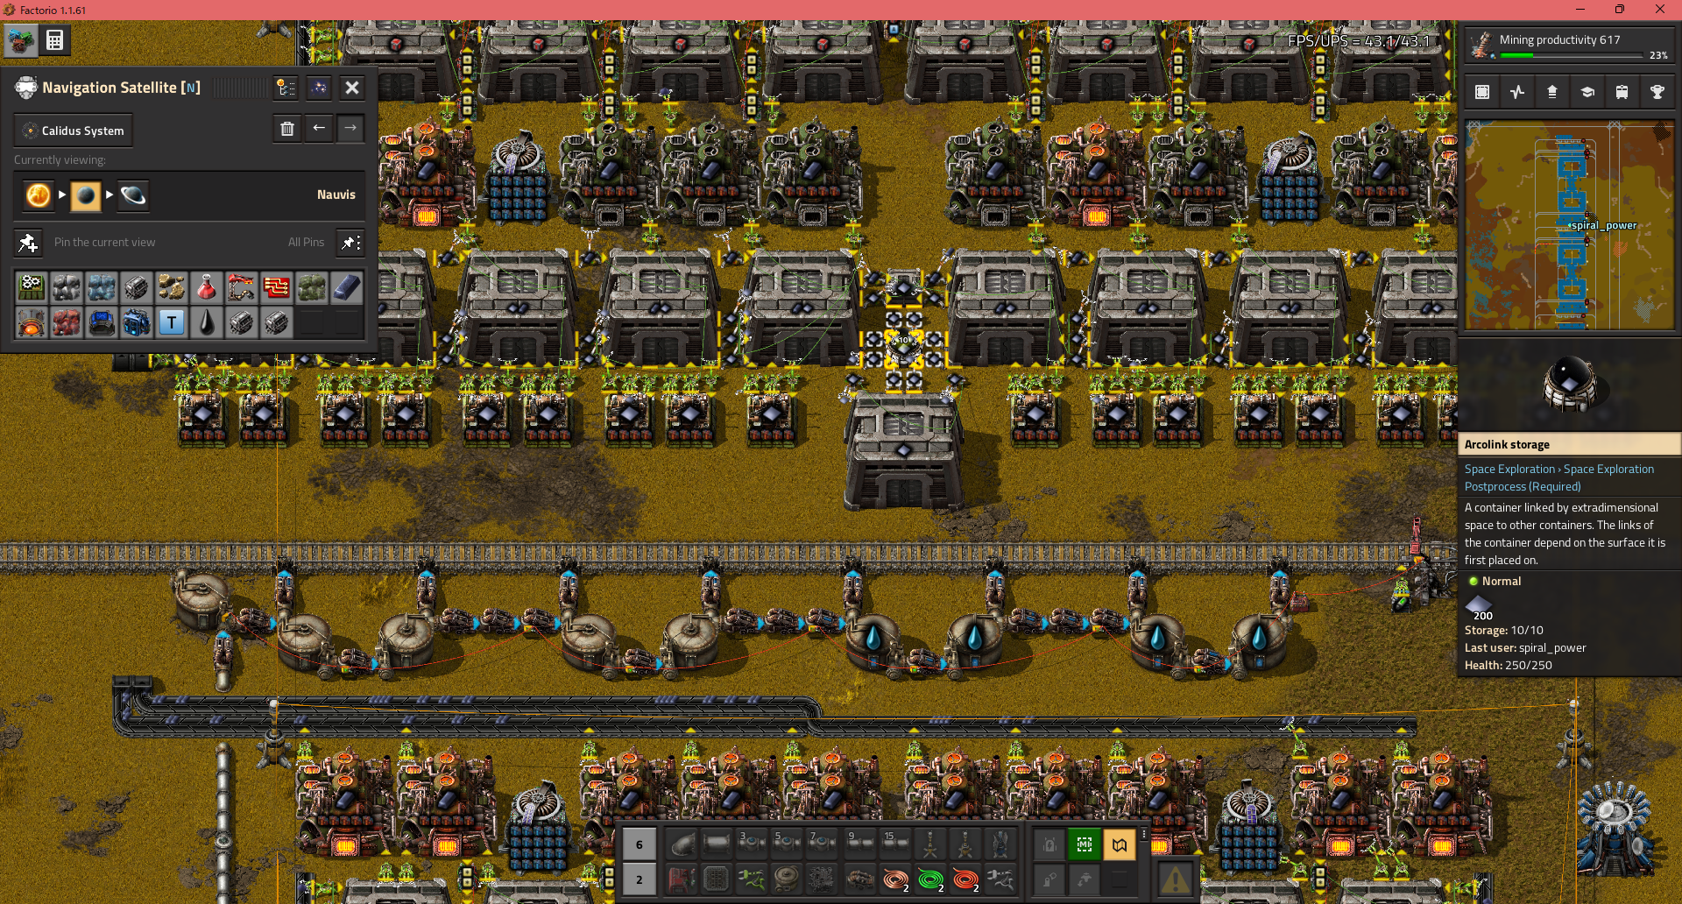Image resolution: width=1682 pixels, height=904 pixels.
Task: Open the All Pins list button
Action: (350, 243)
